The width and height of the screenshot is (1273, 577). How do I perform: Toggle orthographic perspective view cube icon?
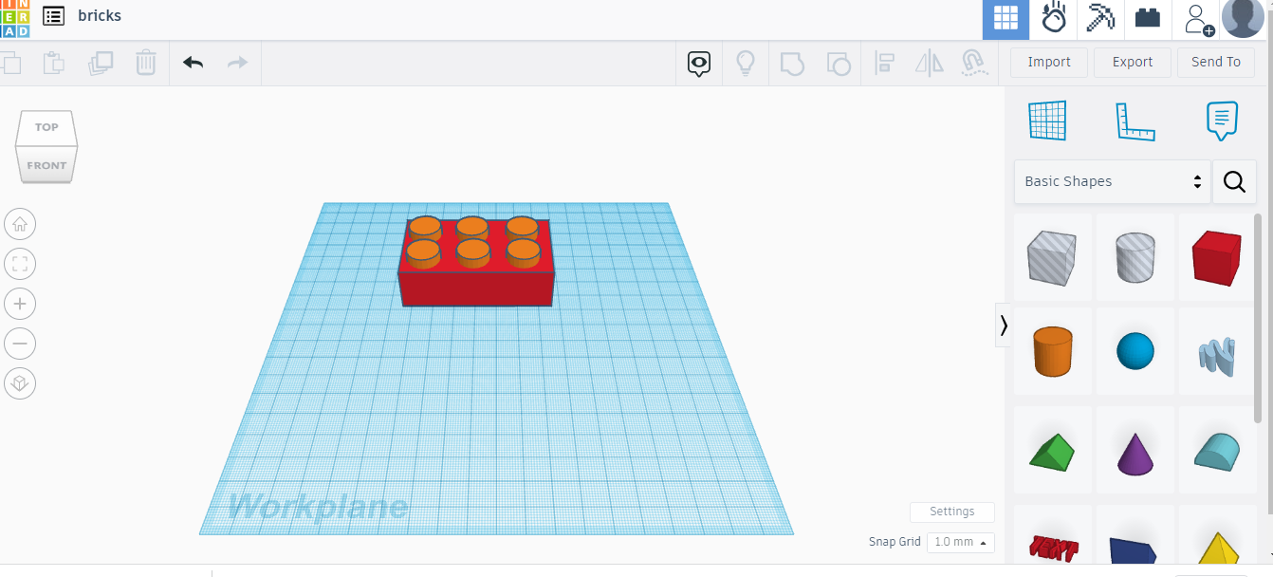pos(20,383)
